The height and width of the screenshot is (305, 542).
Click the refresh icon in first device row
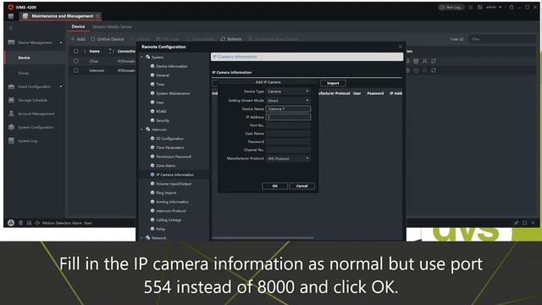(434, 61)
